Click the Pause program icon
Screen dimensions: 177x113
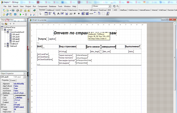coord(26,14)
